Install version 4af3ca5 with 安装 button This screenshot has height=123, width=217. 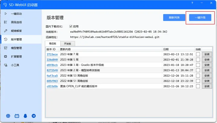(x=207, y=76)
